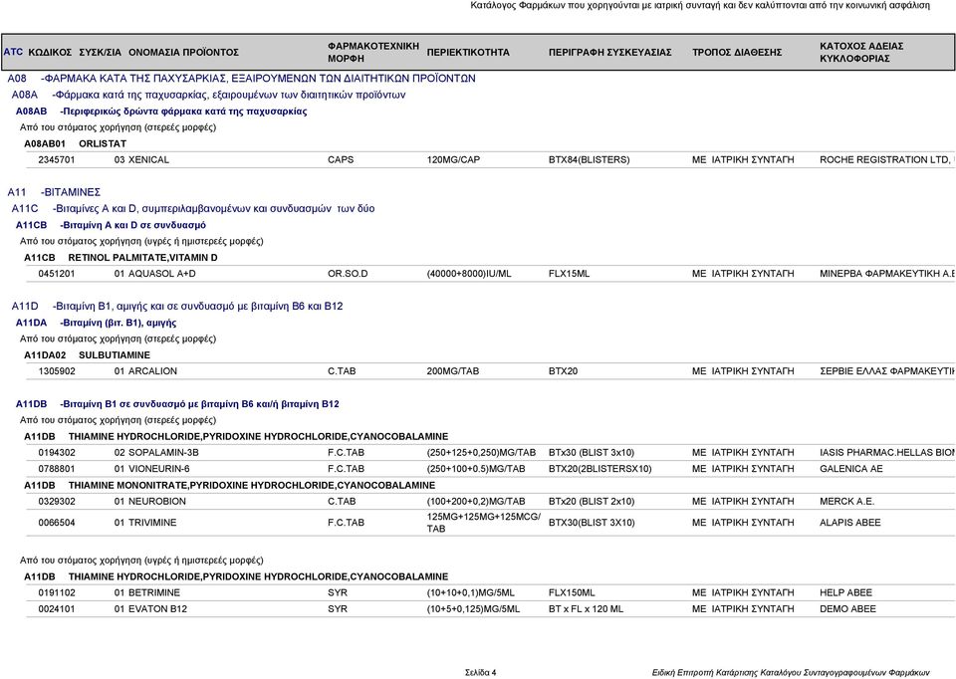The height and width of the screenshot is (679, 956).
Task: Select the EVATON B12 product name
Action: coord(157,609)
